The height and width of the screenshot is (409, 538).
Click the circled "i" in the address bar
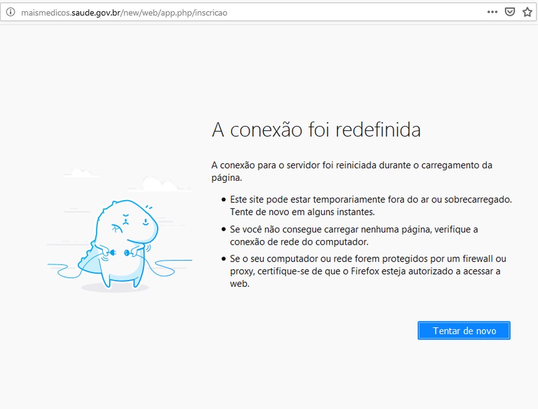(x=10, y=12)
